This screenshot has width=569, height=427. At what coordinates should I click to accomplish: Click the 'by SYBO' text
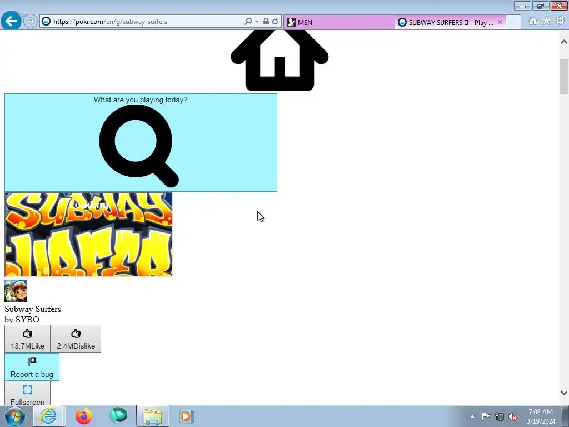coord(22,320)
